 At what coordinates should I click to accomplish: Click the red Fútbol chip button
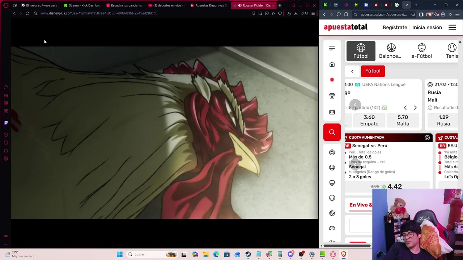(x=373, y=71)
